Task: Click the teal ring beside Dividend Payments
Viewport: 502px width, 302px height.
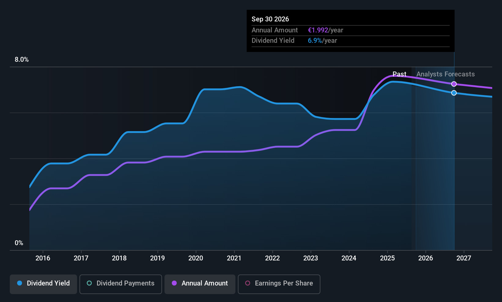Action: point(89,283)
